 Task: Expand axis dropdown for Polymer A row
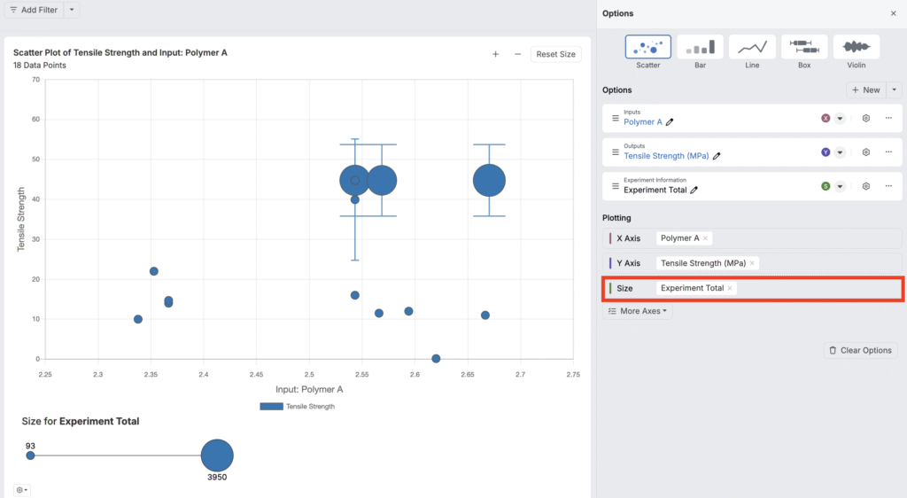(840, 118)
